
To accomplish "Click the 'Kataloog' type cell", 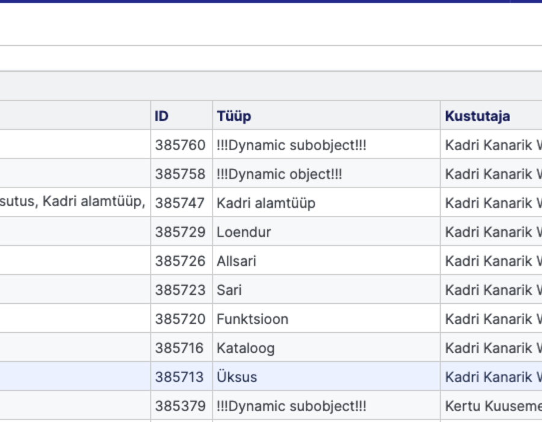I will coord(326,348).
